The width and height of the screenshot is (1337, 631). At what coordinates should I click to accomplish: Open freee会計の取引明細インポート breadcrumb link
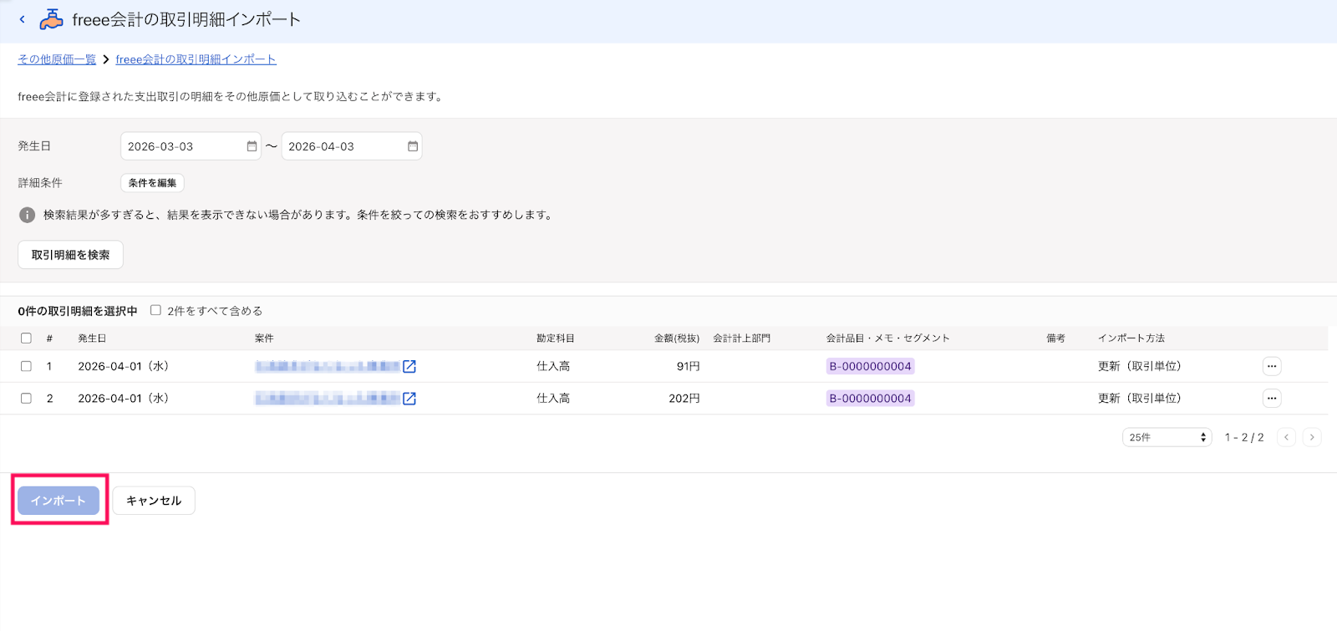[x=196, y=59]
